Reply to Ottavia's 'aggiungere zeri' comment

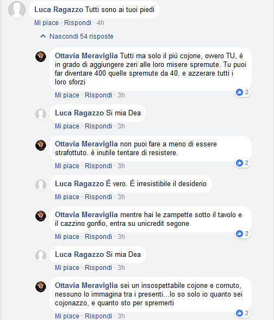coord(98,95)
